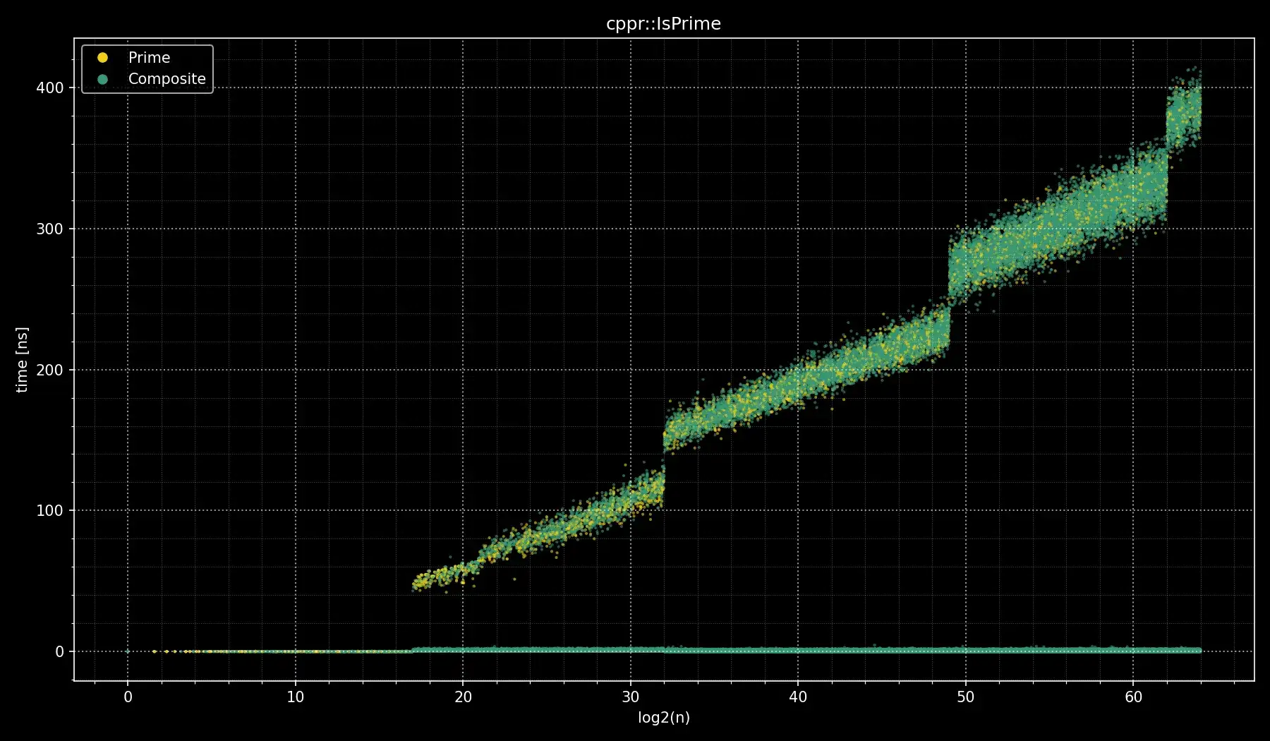
Task: Click the y-axis tick label 200
Action: coord(49,370)
